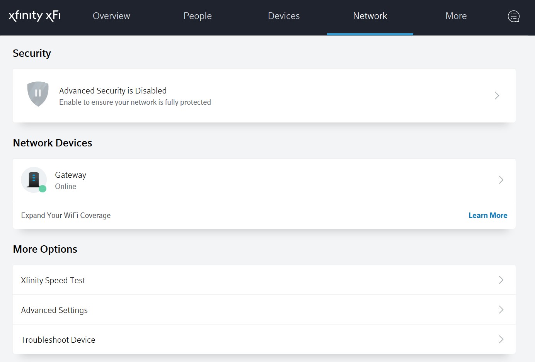Switch to the Devices tab
The height and width of the screenshot is (362, 535).
[283, 16]
